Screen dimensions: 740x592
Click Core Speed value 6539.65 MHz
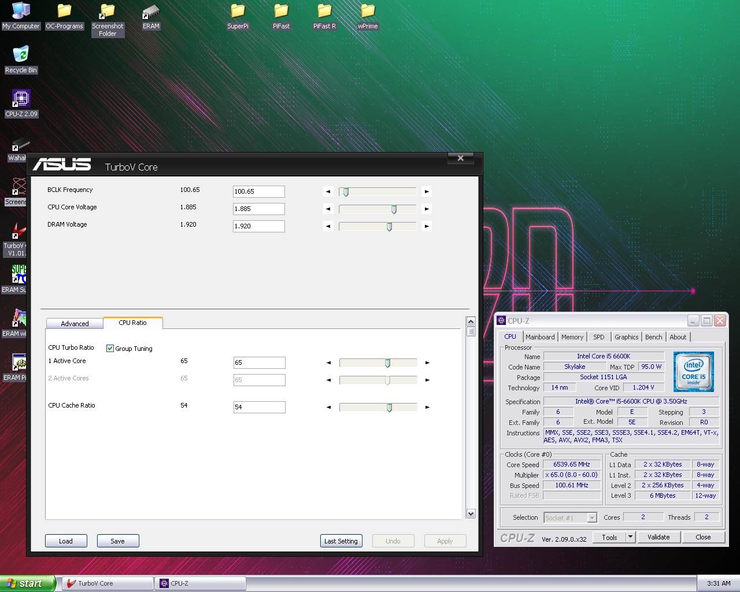tap(572, 464)
